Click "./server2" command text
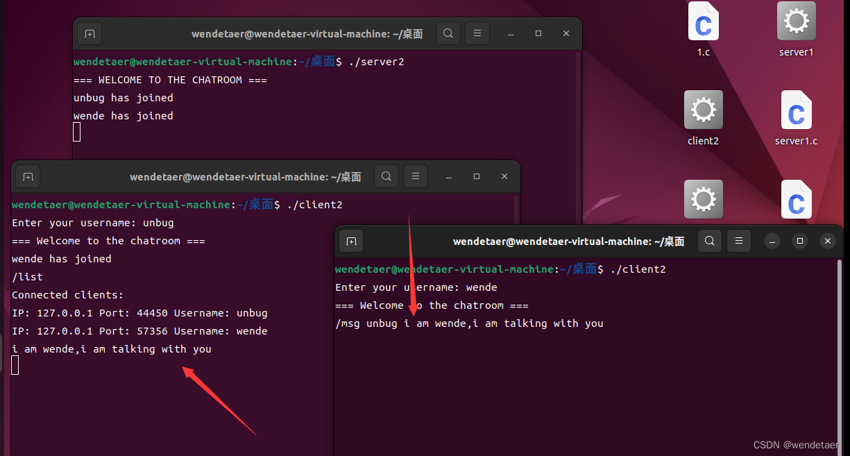 point(376,62)
